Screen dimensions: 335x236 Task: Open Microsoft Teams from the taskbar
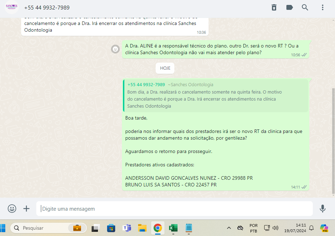click(x=127, y=228)
